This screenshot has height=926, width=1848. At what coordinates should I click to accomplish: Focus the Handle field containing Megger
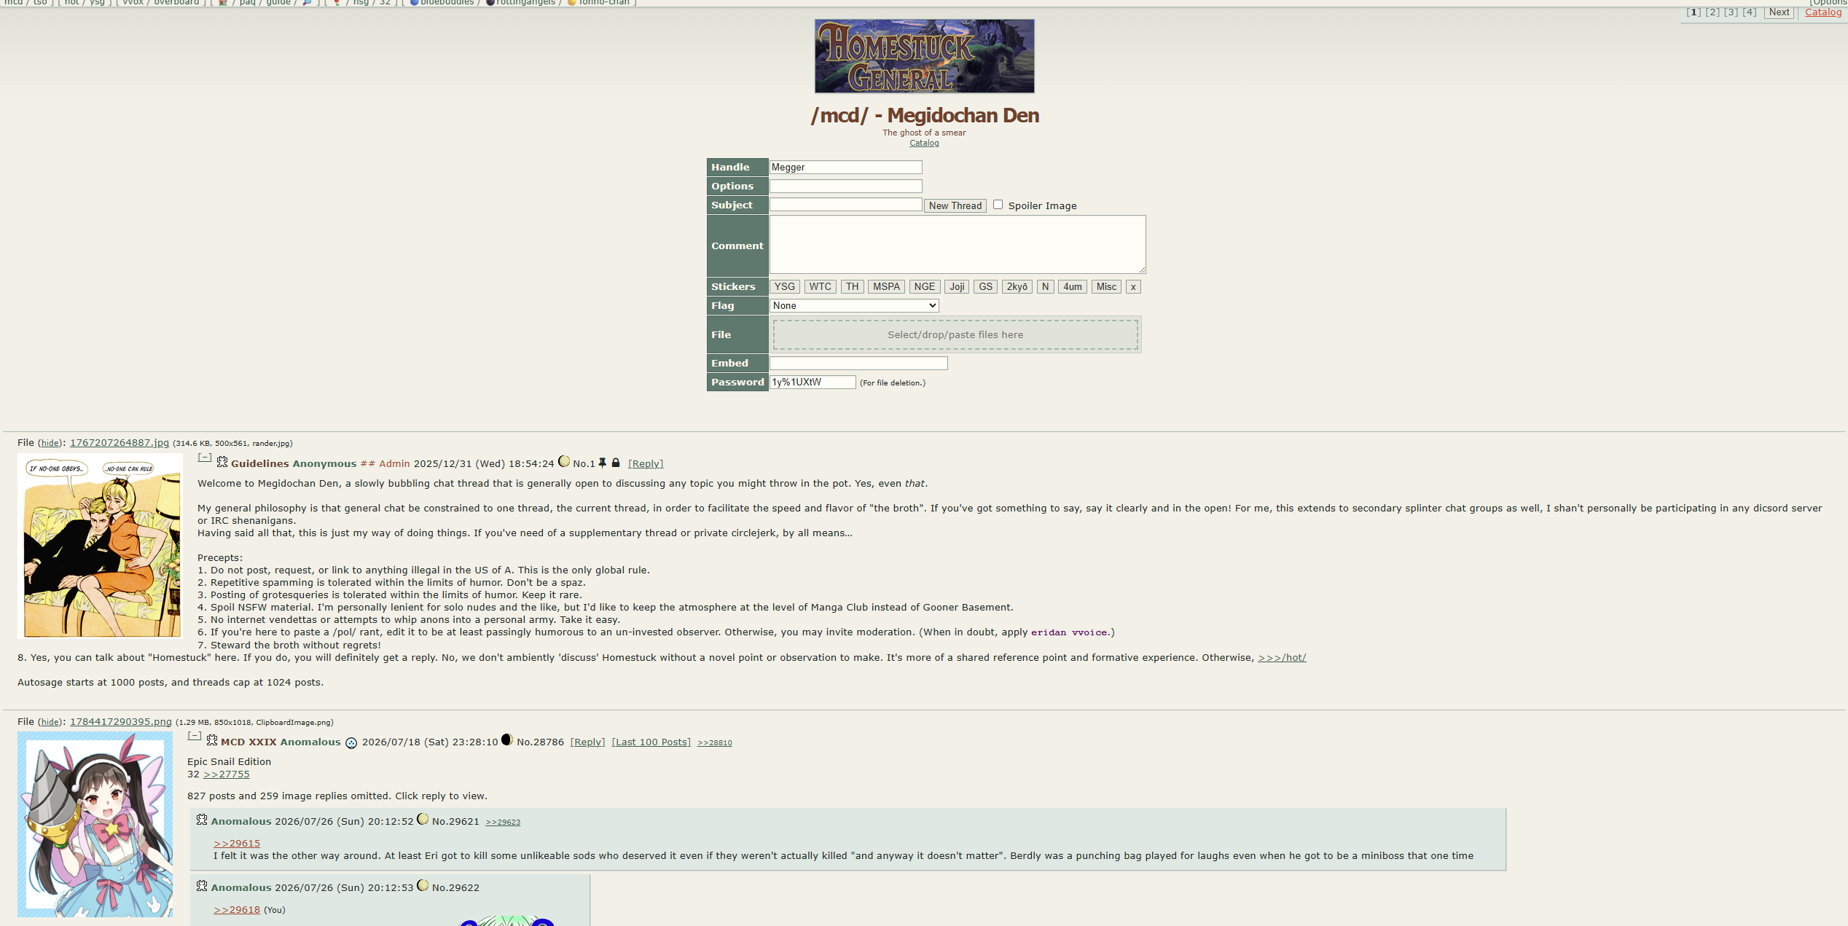point(846,168)
